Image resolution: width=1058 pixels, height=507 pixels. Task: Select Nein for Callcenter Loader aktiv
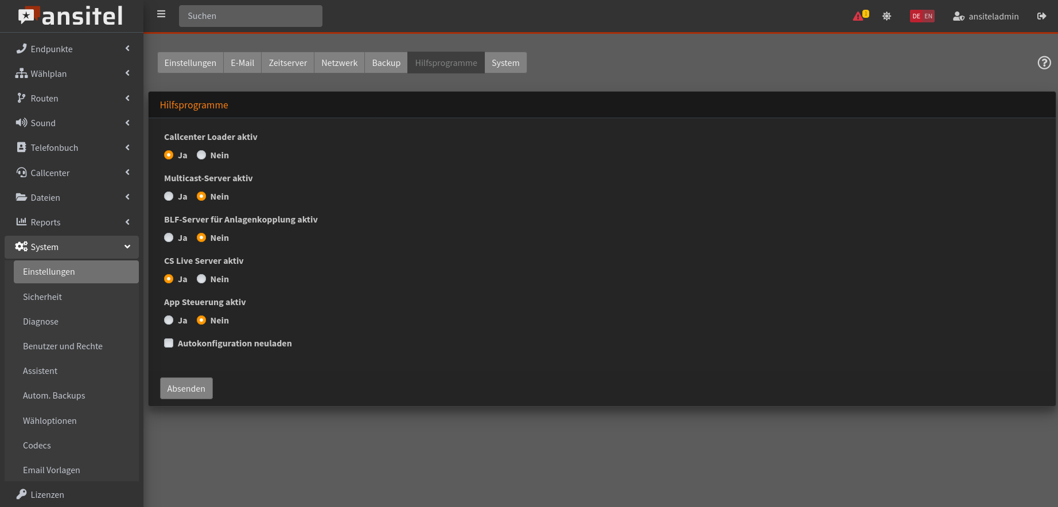(201, 155)
